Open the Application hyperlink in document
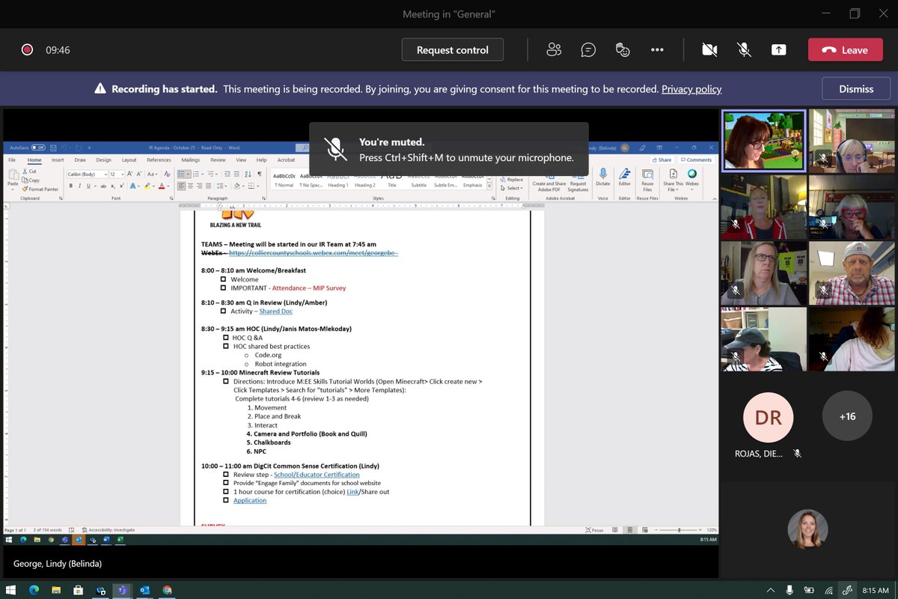Viewport: 898px width, 599px height. point(250,500)
